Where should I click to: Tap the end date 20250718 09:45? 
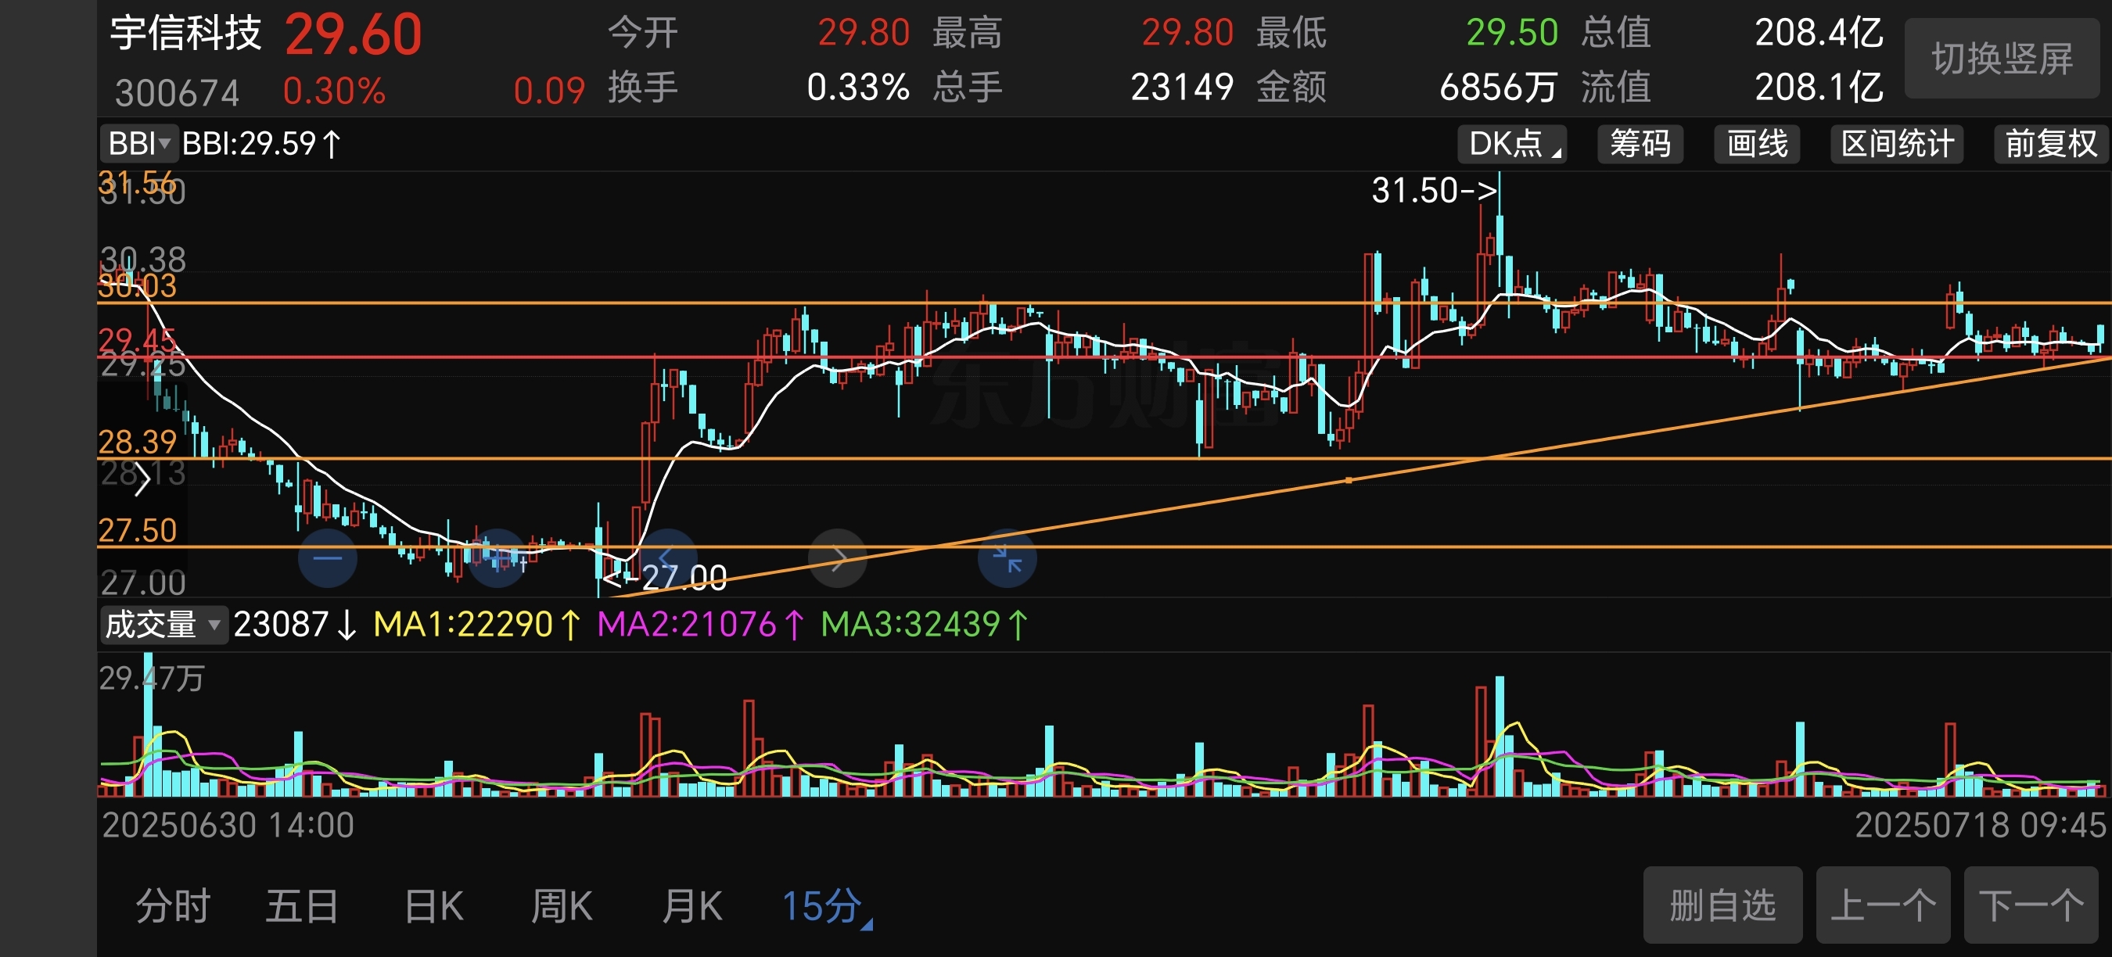tap(1980, 825)
